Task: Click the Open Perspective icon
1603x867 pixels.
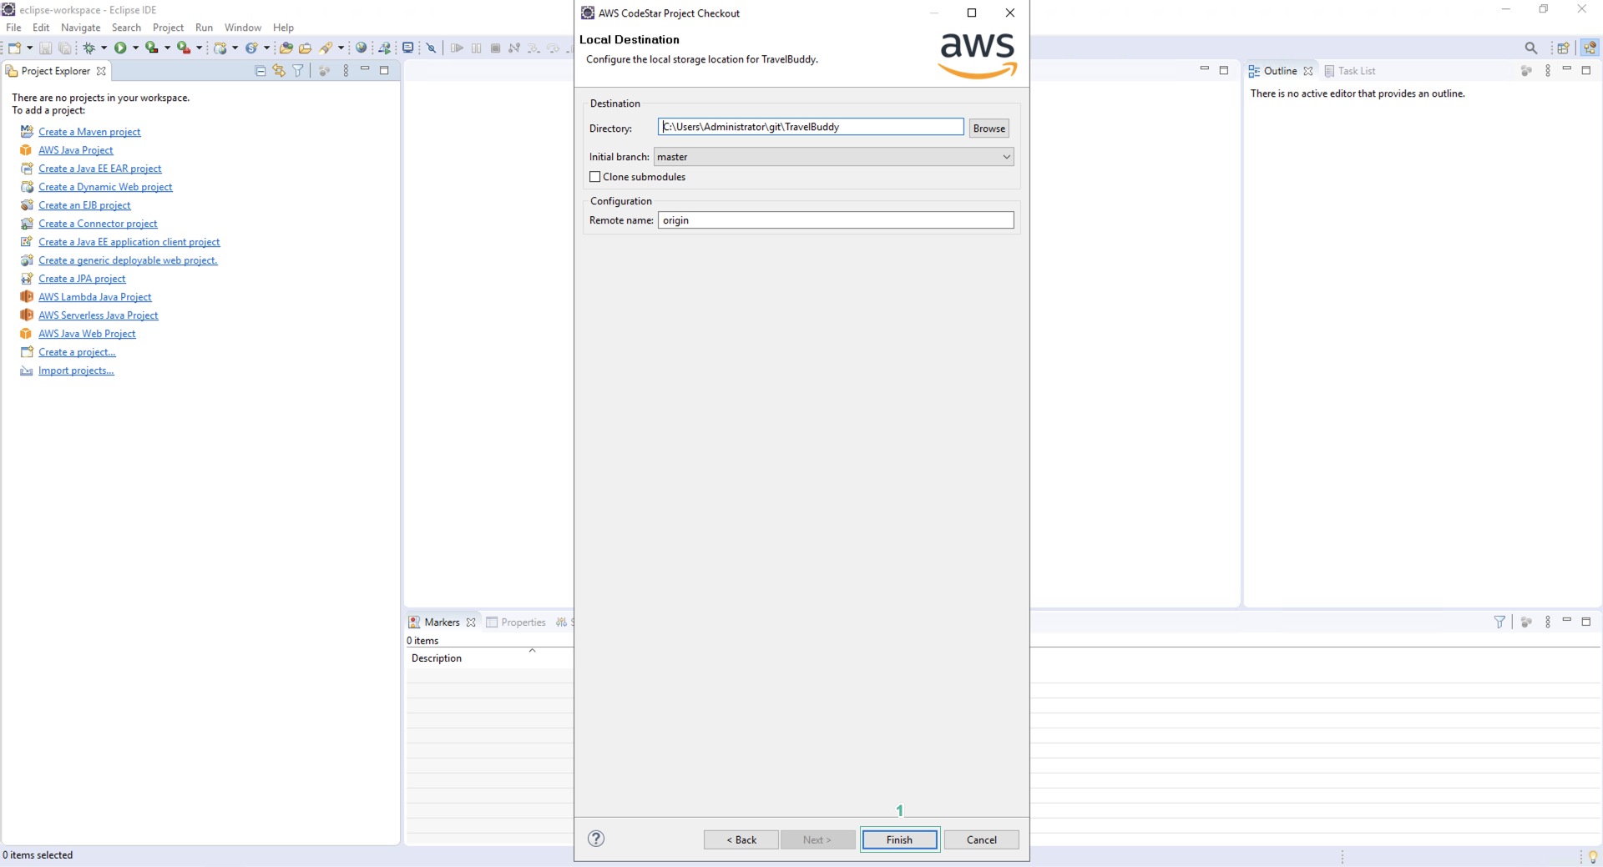Action: coord(1563,48)
